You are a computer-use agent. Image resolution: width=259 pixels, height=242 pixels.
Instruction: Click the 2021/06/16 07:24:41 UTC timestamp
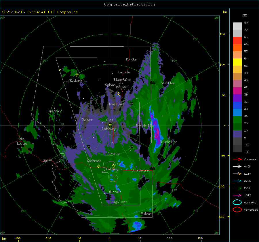click(x=40, y=12)
